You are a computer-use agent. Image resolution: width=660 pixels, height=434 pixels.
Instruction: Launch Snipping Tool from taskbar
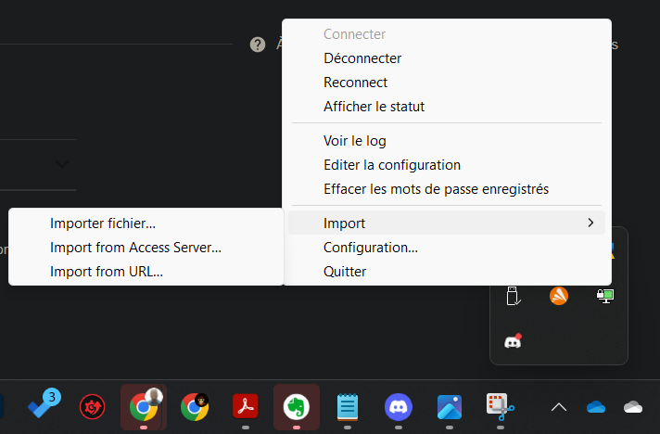pyautogui.click(x=500, y=406)
